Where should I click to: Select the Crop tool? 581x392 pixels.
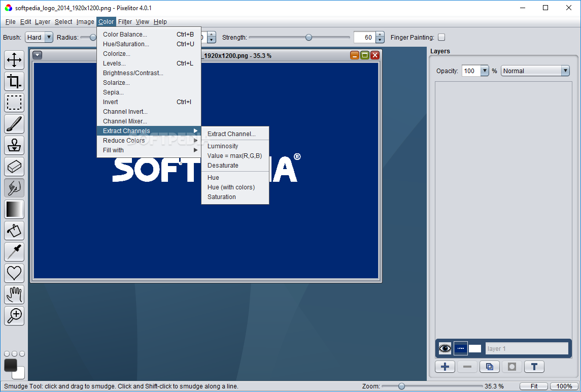point(14,81)
